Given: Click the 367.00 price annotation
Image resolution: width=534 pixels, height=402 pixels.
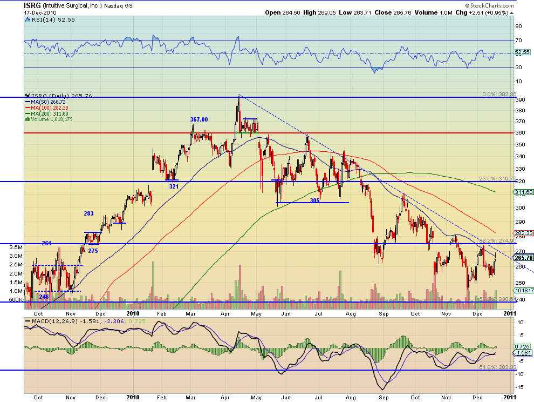Looking at the screenshot, I should (199, 119).
